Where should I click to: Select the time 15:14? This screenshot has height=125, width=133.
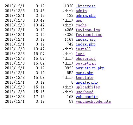click(x=39, y=87)
